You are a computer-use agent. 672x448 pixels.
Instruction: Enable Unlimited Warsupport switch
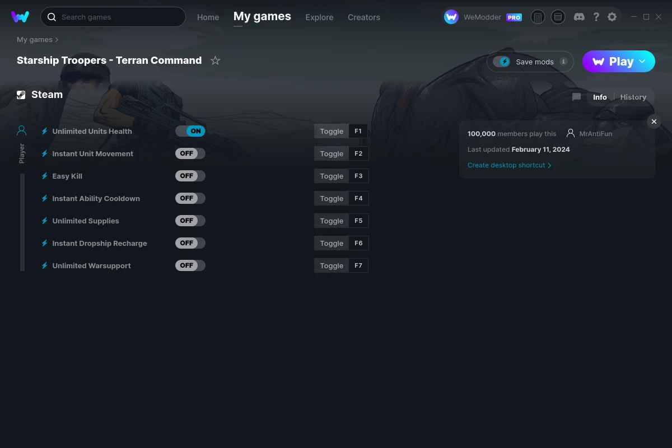coord(190,265)
